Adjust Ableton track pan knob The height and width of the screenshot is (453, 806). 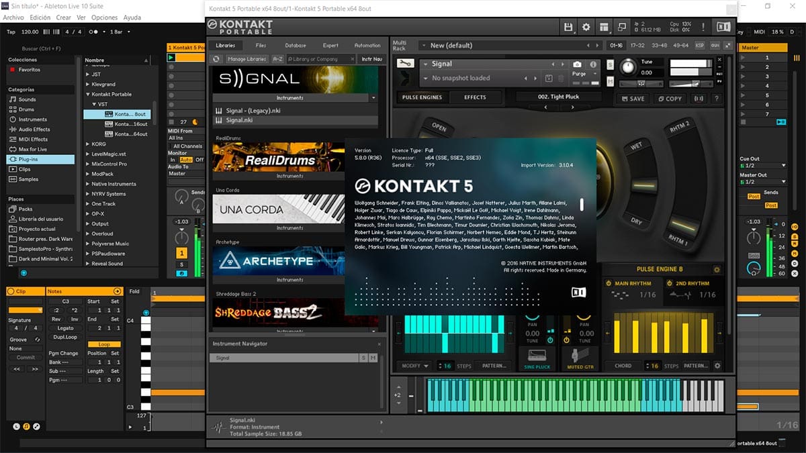181,238
